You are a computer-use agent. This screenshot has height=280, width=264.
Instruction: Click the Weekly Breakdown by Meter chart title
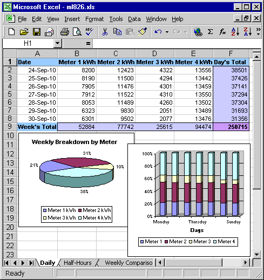click(x=75, y=142)
